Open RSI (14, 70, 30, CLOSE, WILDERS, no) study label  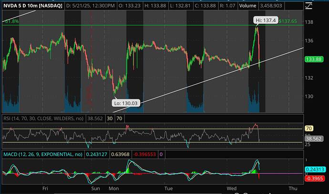[43, 119]
